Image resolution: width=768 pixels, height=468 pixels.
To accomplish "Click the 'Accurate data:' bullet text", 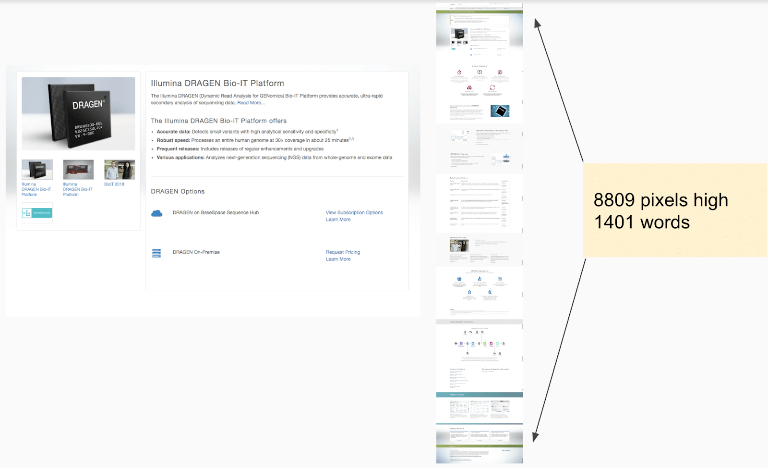I will pyautogui.click(x=174, y=132).
